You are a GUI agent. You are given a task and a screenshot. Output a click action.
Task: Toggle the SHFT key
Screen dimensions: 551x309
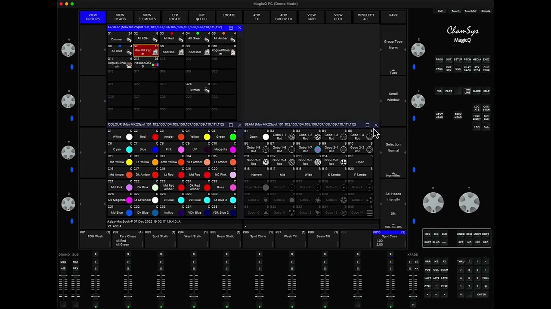tap(427, 242)
